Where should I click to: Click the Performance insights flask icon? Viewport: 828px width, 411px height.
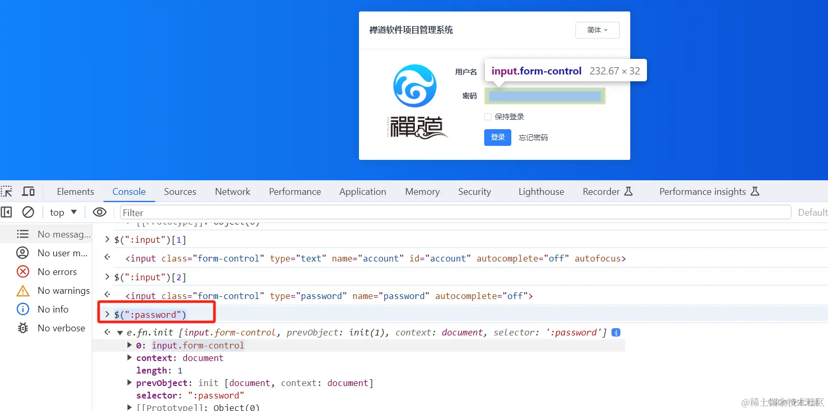coord(755,191)
